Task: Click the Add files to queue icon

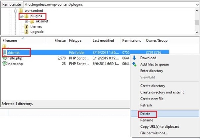Action: coord(135,64)
